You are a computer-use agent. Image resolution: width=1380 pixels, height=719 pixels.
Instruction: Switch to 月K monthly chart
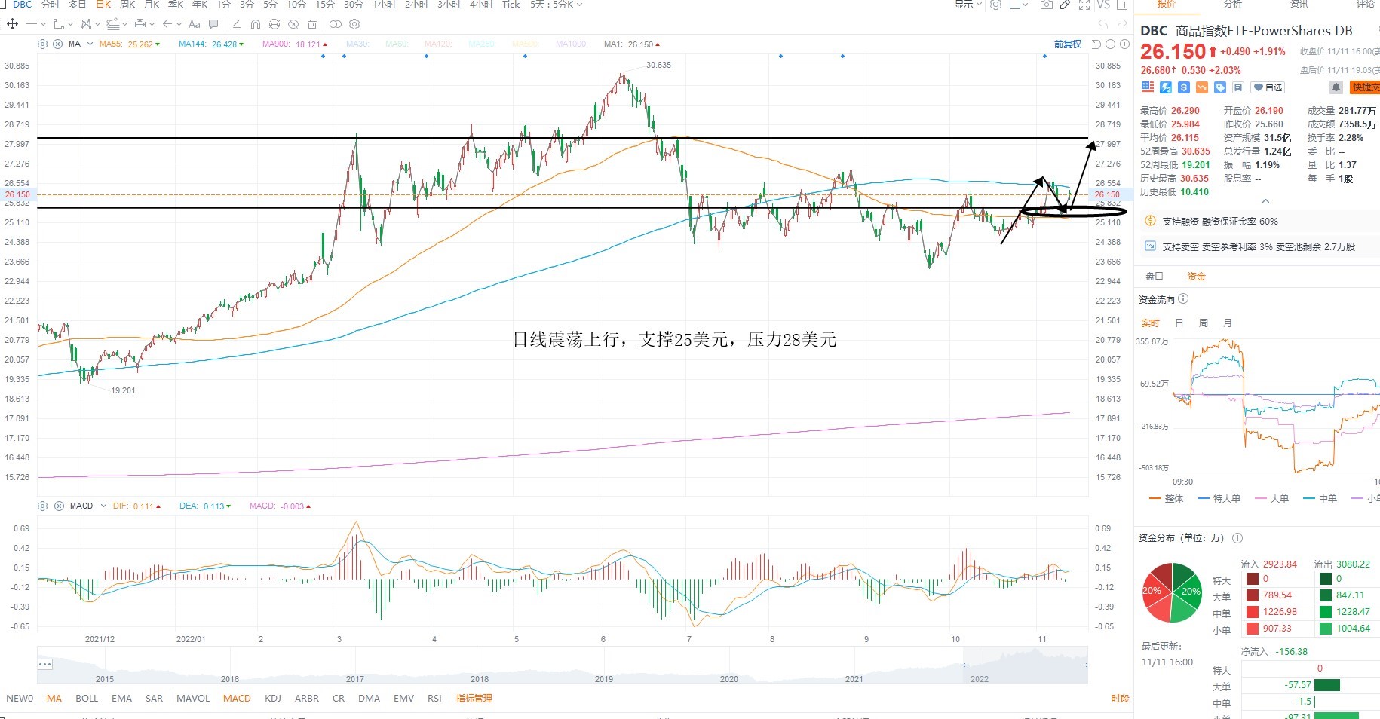pos(151,5)
